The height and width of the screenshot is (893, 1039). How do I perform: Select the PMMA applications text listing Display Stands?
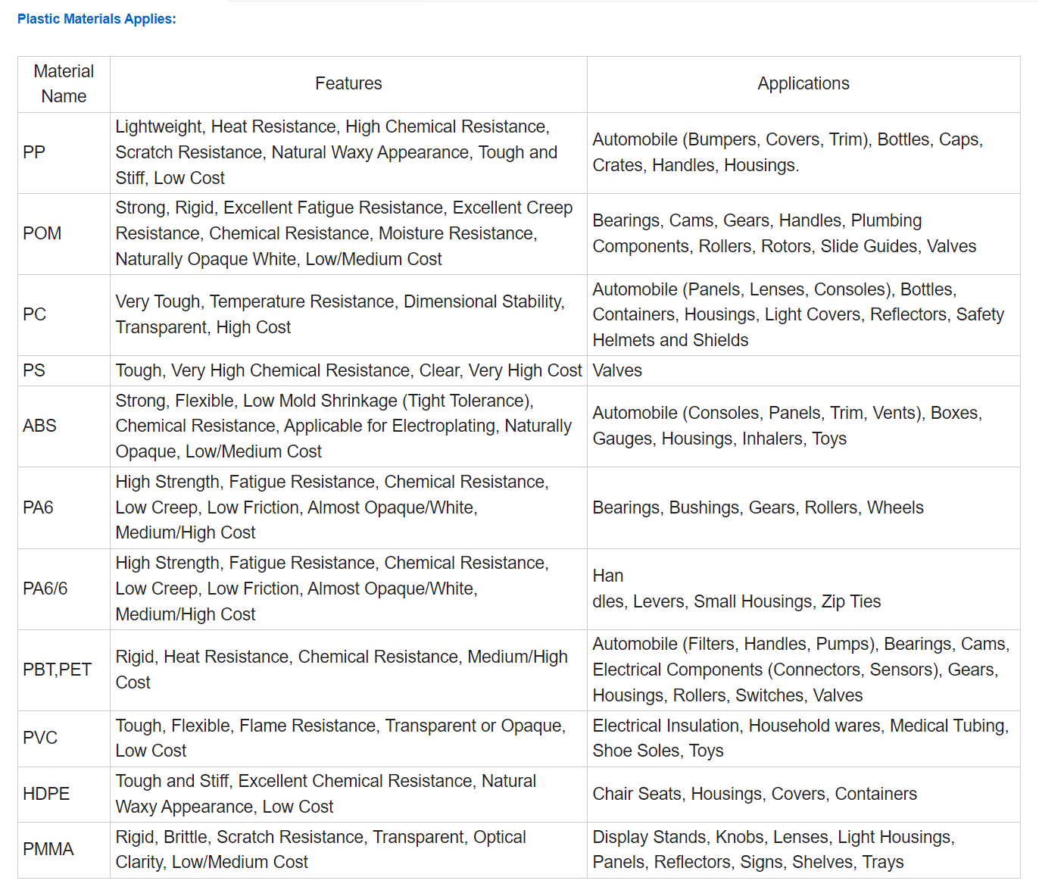coord(772,849)
